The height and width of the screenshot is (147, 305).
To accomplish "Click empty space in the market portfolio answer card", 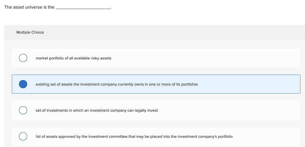I will pyautogui.click(x=202, y=58).
